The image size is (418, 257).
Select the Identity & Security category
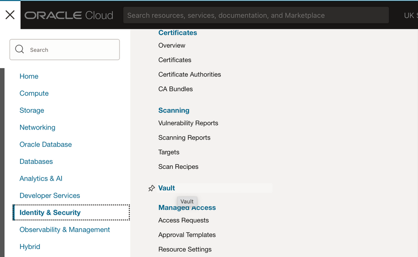pyautogui.click(x=50, y=212)
